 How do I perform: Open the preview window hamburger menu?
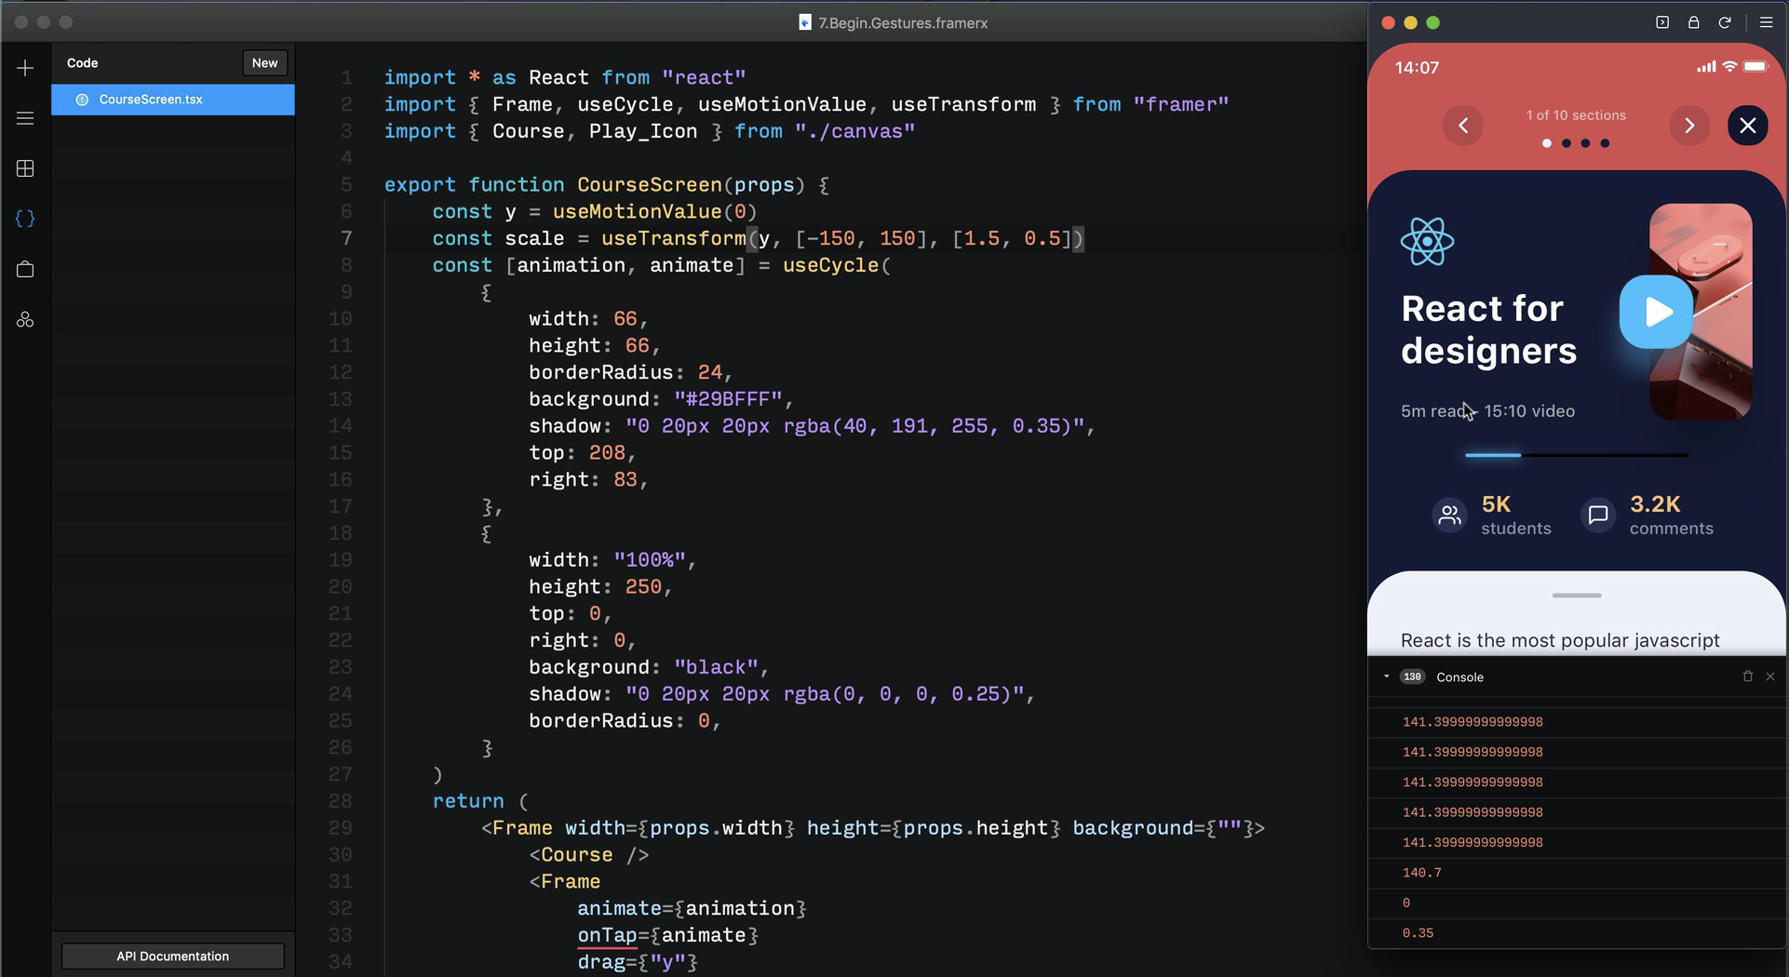[x=1766, y=22]
